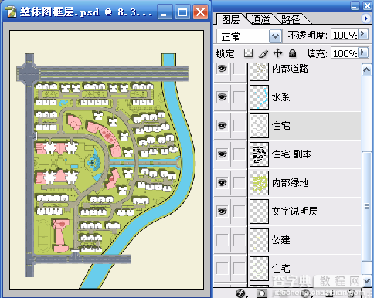Hide the 住宅 副本 layer
374x298 pixels.
pyautogui.click(x=223, y=154)
